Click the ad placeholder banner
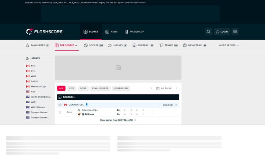The image size is (265, 166). click(x=118, y=68)
